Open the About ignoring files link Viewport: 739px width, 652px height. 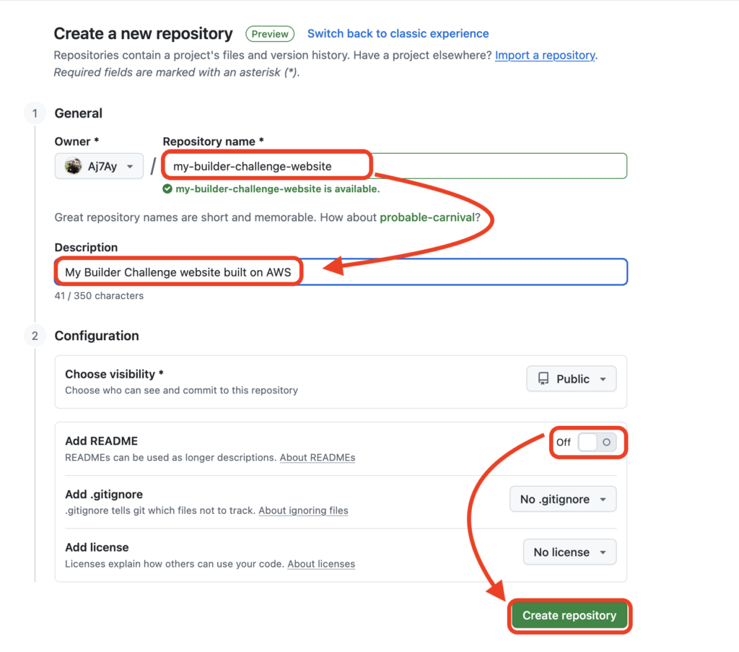point(303,510)
